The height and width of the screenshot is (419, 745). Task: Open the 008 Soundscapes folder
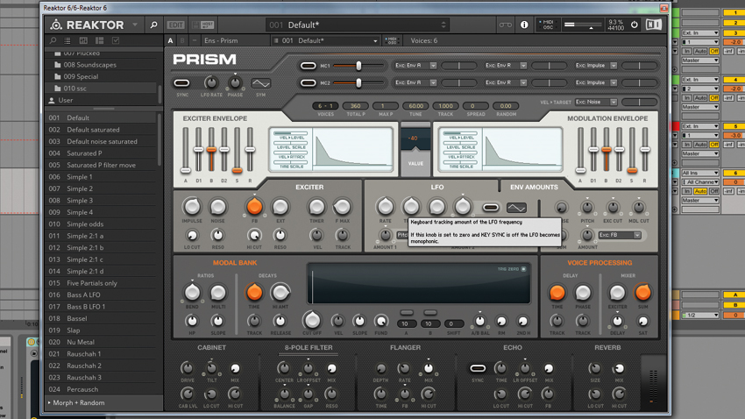pos(89,65)
